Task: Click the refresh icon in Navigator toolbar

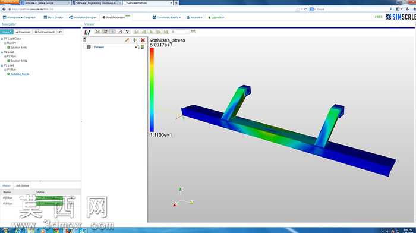Action: tap(60, 32)
